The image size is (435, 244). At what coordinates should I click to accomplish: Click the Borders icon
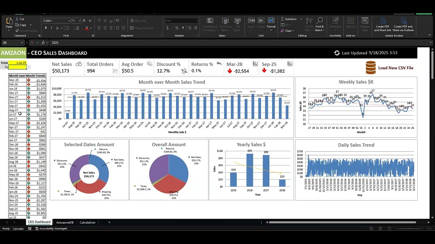point(67,28)
